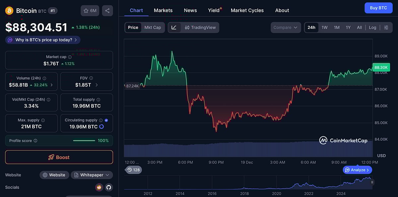398x197 pixels.
Task: Open the Market Cycles tab
Action: point(247,10)
